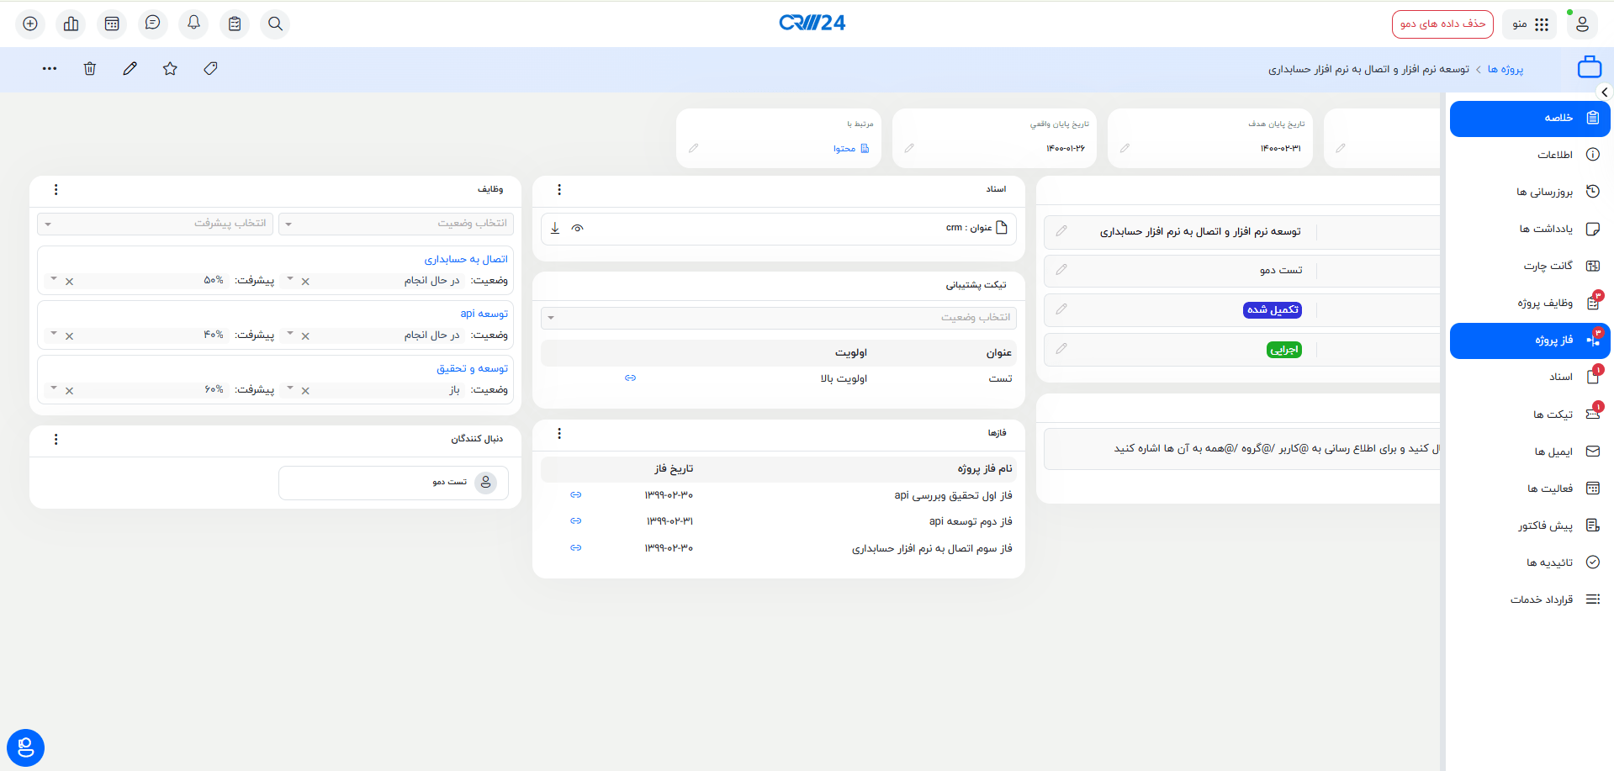Open global search with the magnifier icon
Image resolution: width=1614 pixels, height=771 pixels.
point(275,24)
